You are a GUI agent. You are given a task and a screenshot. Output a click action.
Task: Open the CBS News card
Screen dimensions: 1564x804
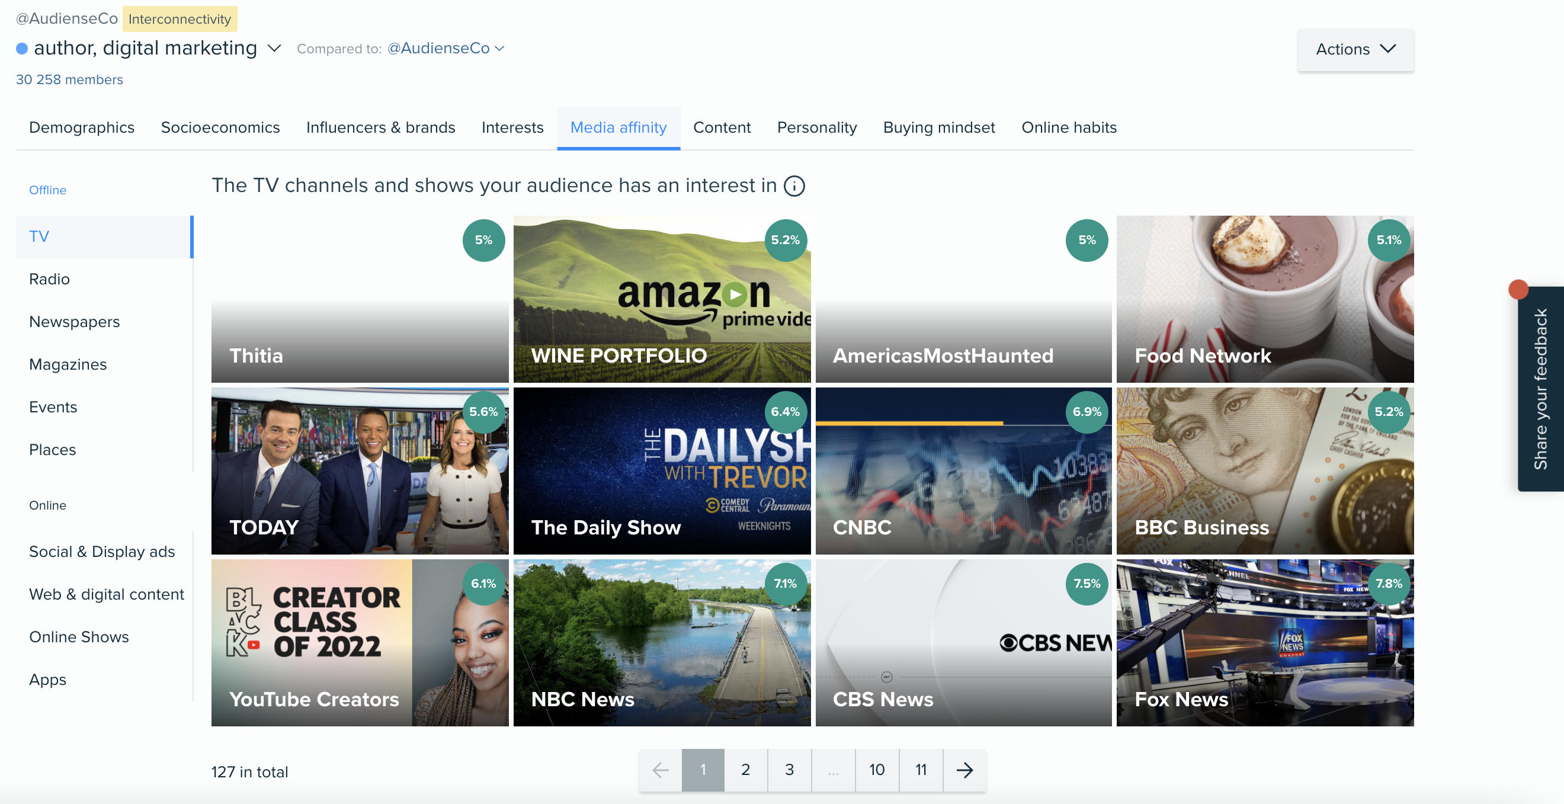click(963, 642)
